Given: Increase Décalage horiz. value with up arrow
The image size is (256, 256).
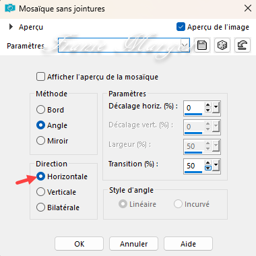Looking at the screenshot, I should point(208,105).
